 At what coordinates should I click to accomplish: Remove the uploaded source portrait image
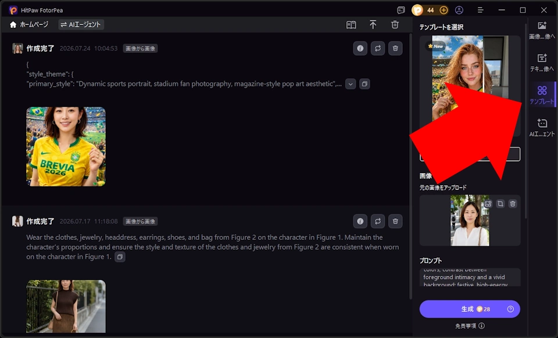[513, 204]
